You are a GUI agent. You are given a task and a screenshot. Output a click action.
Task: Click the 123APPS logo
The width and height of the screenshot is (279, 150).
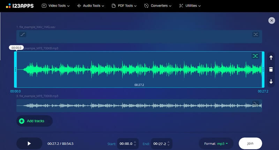[x=20, y=6]
